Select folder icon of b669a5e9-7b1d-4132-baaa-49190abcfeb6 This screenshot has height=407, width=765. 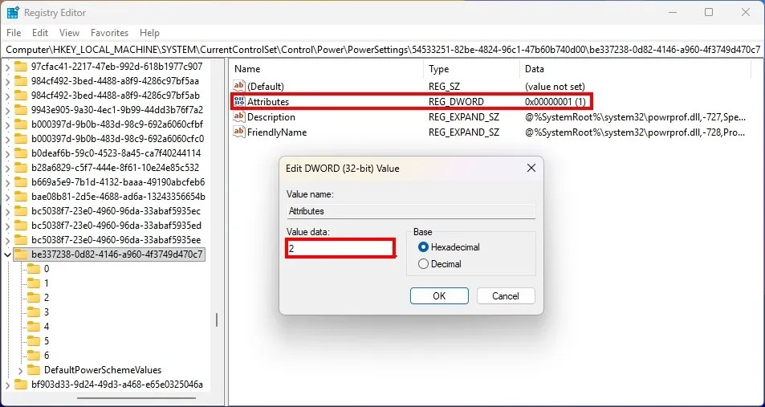pyautogui.click(x=21, y=182)
